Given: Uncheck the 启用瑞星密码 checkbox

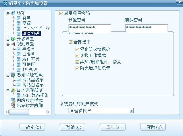Looking at the screenshot, I should click(61, 13).
